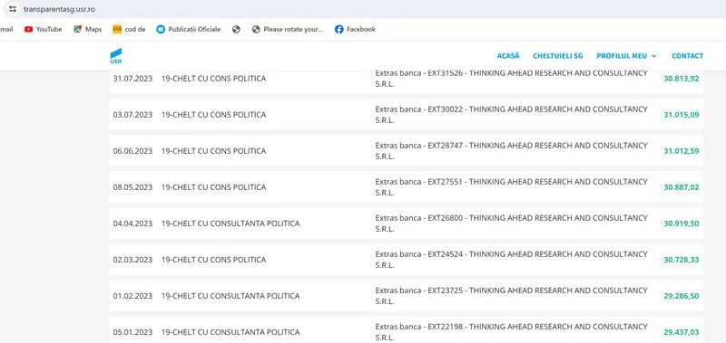
Task: Select date 04.04.2023
Action: pyautogui.click(x=132, y=224)
